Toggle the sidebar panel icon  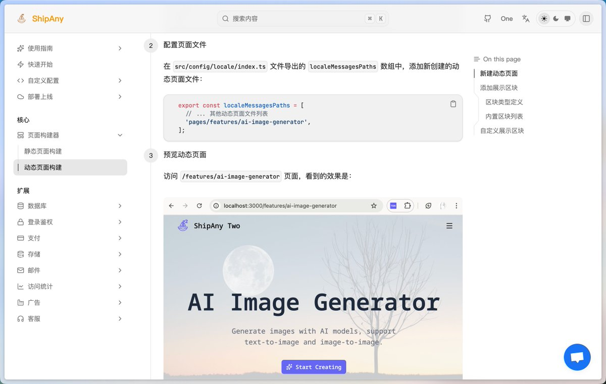pos(586,19)
